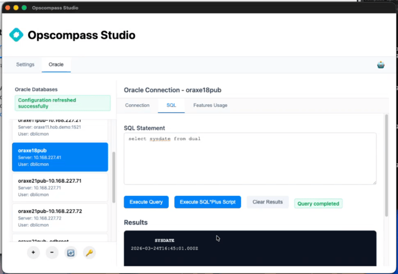The width and height of the screenshot is (398, 274).
Task: Select oraxe18pub database in list
Action: tap(60, 157)
